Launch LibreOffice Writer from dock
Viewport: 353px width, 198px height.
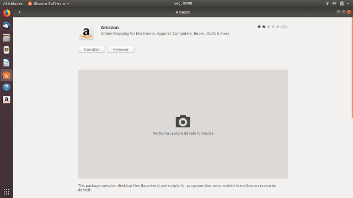pyautogui.click(x=7, y=63)
